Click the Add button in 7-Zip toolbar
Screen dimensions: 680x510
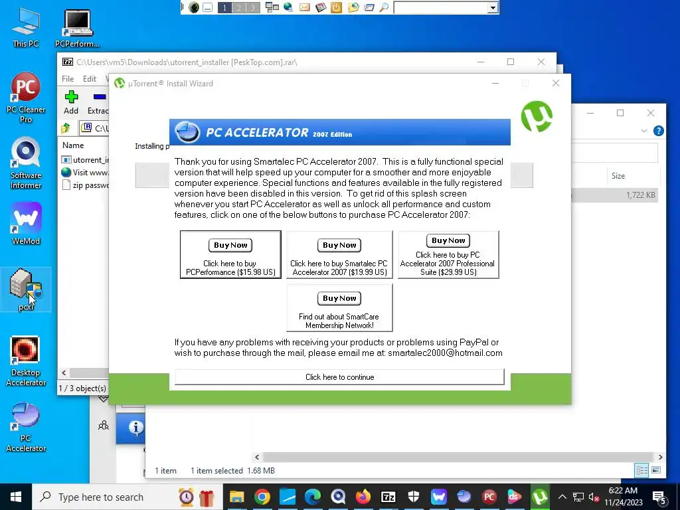[71, 102]
